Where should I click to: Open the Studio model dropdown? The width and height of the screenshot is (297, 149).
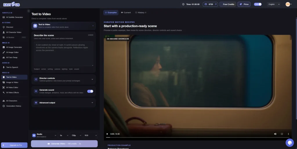[44, 135]
